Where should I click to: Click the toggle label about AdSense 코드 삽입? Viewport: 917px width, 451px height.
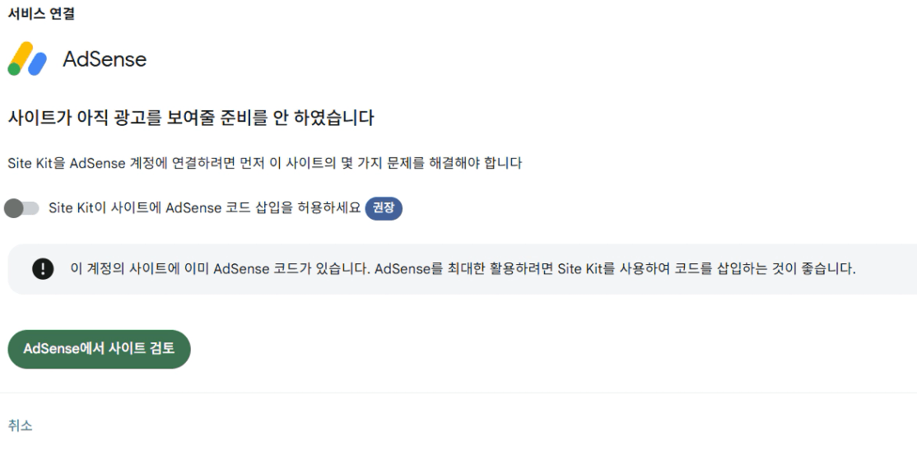click(x=204, y=208)
